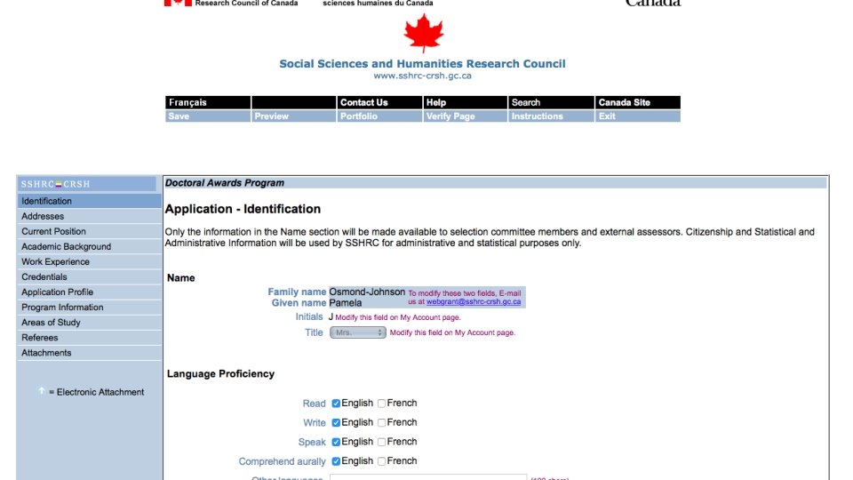Click in the Other languages input field
The height and width of the screenshot is (480, 853).
[428, 476]
